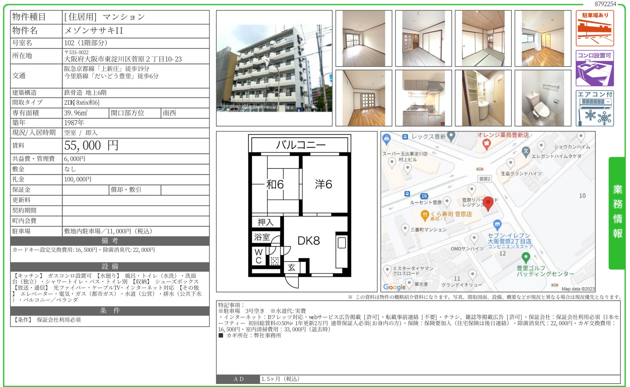
Task: Open the toilet room photo thumbnail
Action: click(x=543, y=98)
